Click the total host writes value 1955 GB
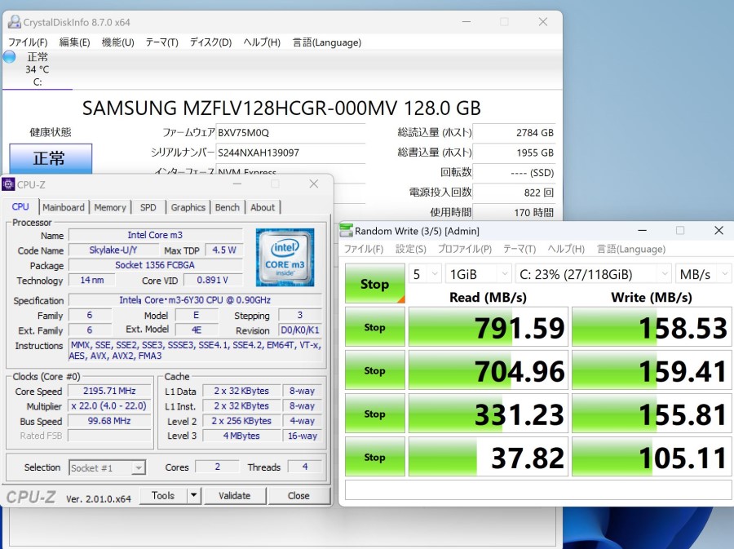This screenshot has height=549, width=734. 514,153
